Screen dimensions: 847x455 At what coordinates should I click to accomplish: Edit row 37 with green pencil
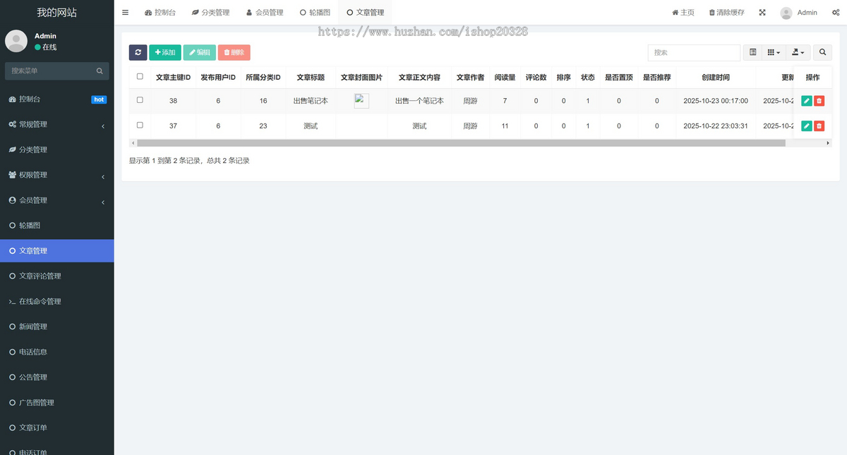point(807,126)
